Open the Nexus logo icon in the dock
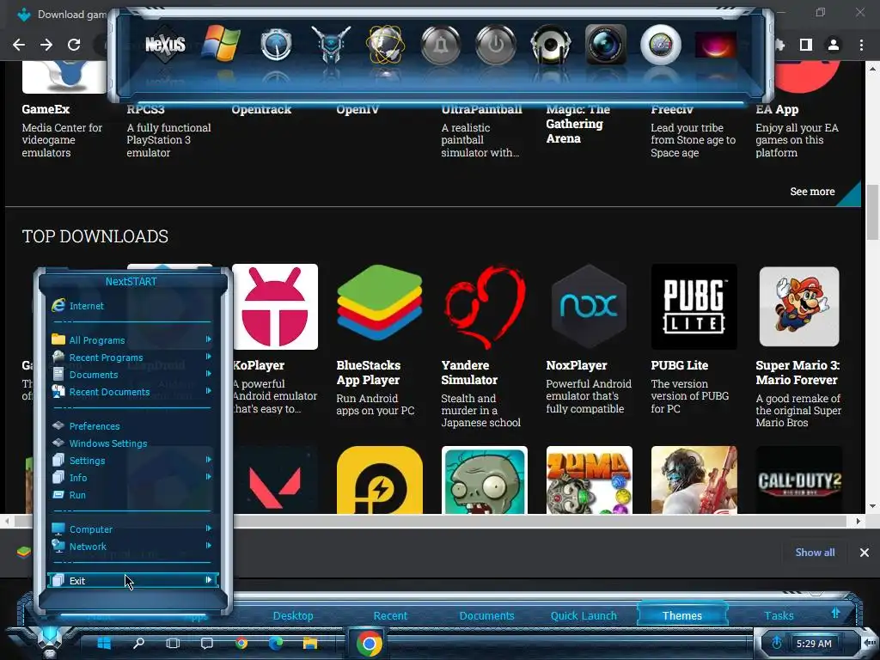Viewport: 880px width, 660px height. [x=165, y=45]
